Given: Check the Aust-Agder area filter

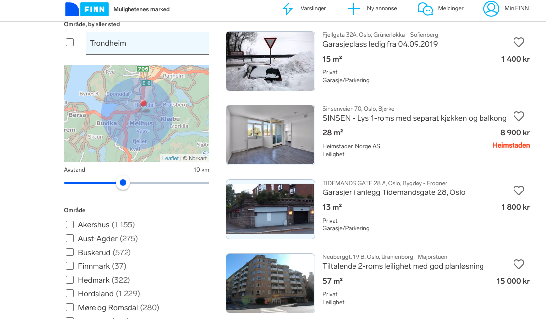Looking at the screenshot, I should (70, 239).
